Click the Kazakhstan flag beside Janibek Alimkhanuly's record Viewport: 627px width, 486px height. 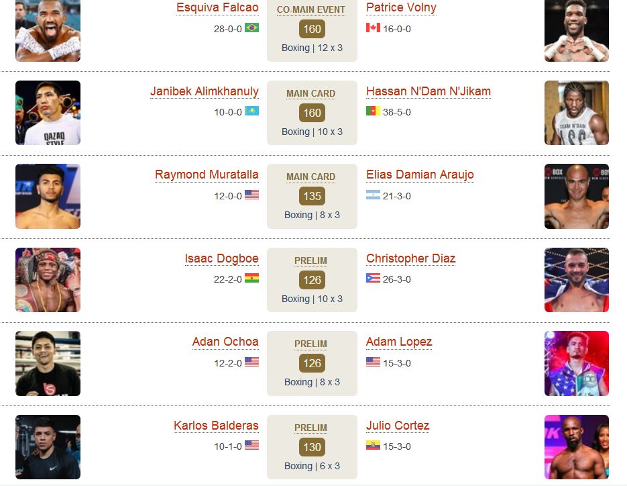point(251,111)
